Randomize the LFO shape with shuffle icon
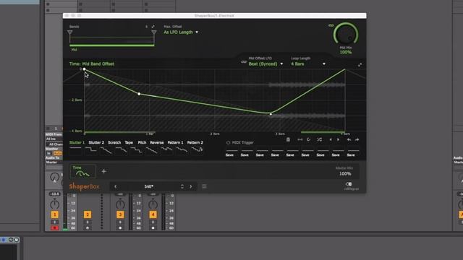 [x=320, y=139]
